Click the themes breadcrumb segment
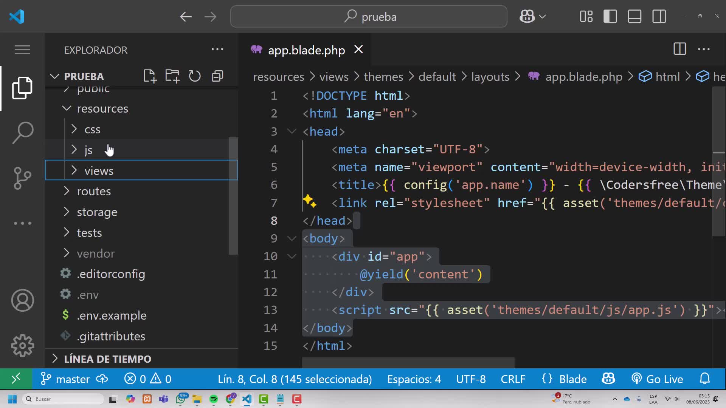Viewport: 726px width, 408px height. click(383, 77)
